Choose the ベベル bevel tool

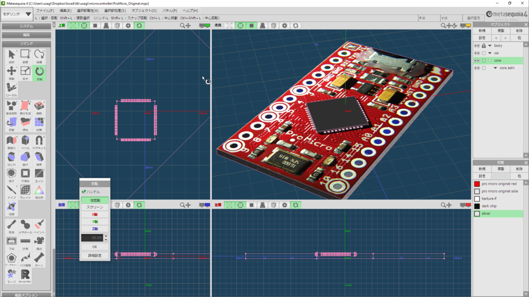tap(25, 142)
